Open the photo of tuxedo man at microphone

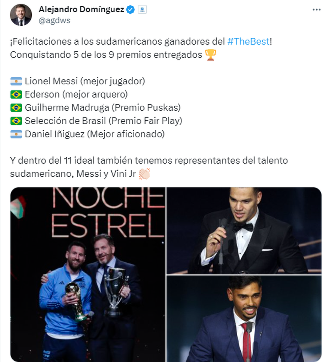pos(244,231)
